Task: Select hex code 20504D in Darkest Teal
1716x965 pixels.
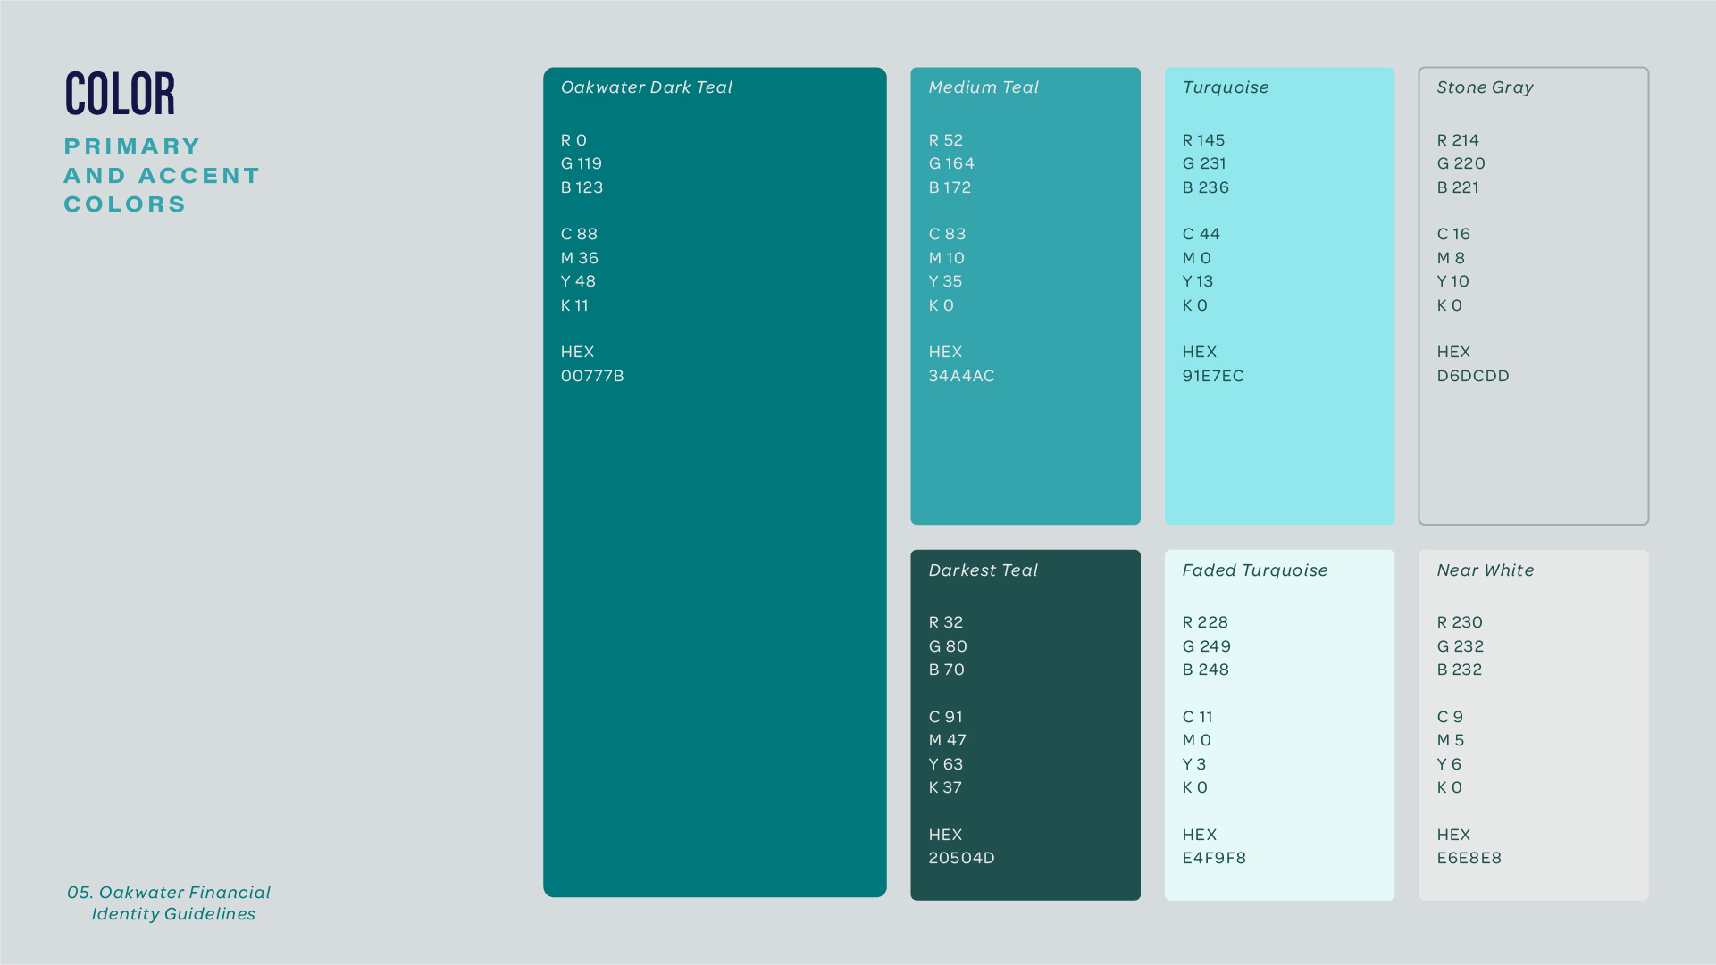Action: point(961,858)
